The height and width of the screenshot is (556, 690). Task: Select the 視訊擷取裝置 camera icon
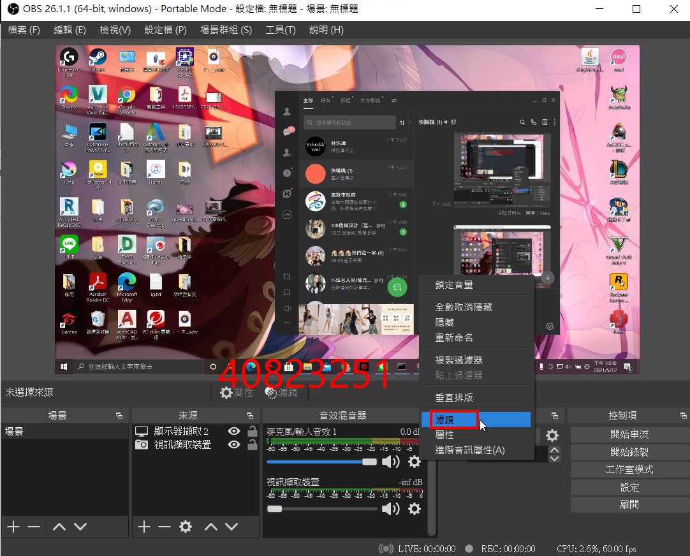[142, 444]
